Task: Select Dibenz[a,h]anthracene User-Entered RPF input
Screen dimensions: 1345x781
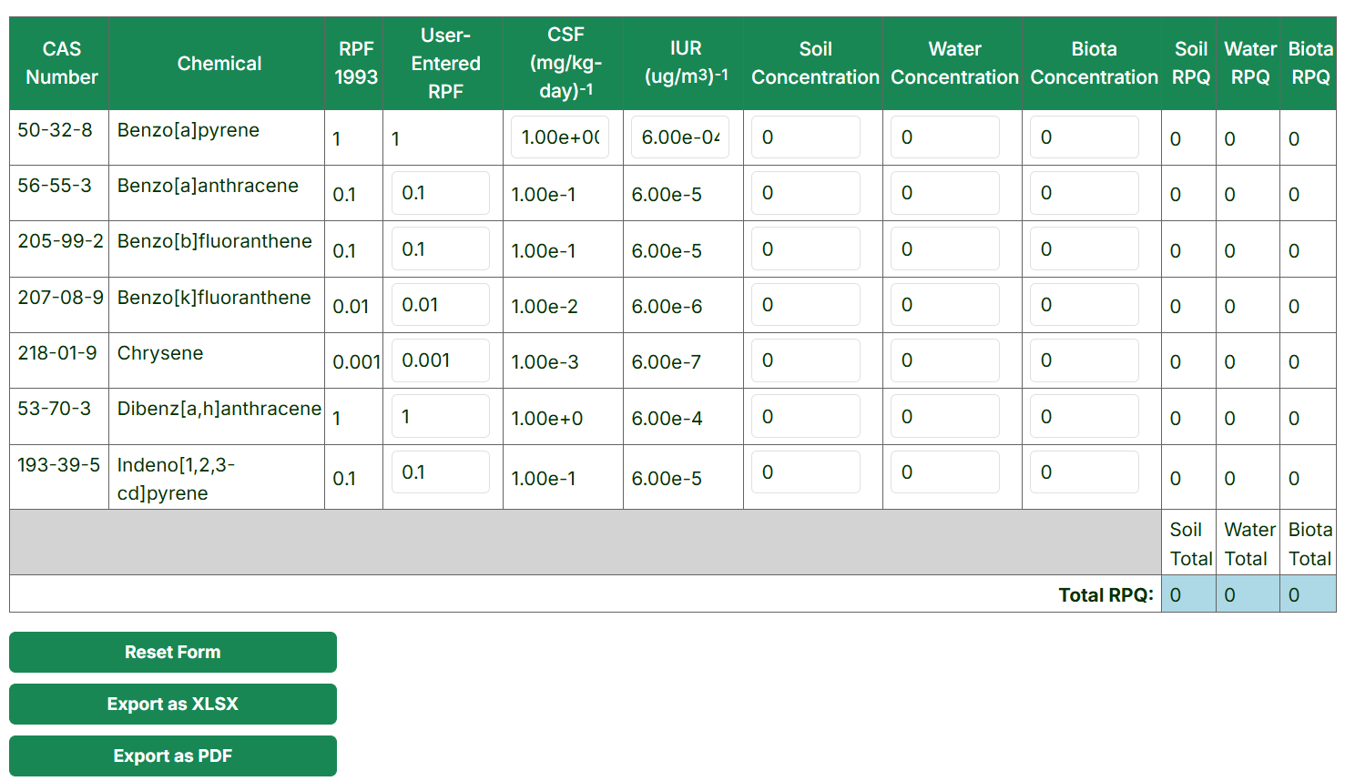Action: (x=440, y=417)
